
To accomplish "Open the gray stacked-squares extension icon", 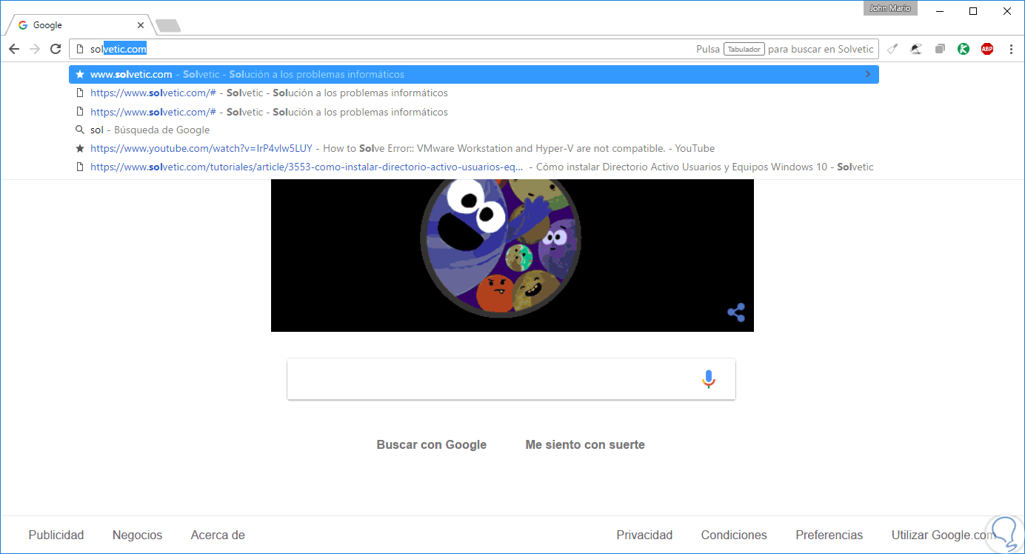I will (x=940, y=49).
